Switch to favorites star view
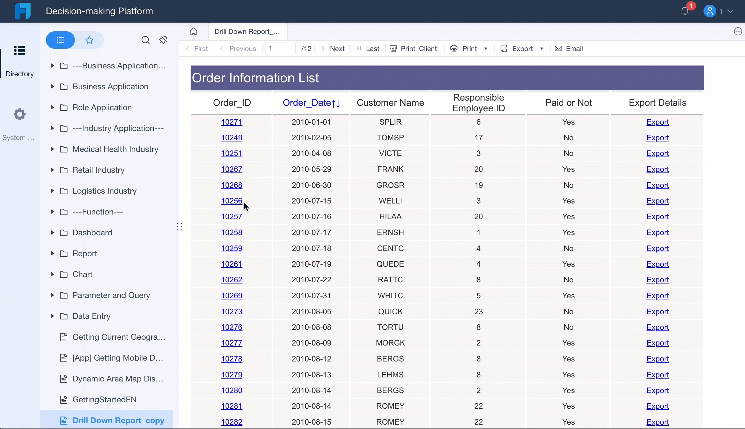Screen dimensions: 745x429 89,40
